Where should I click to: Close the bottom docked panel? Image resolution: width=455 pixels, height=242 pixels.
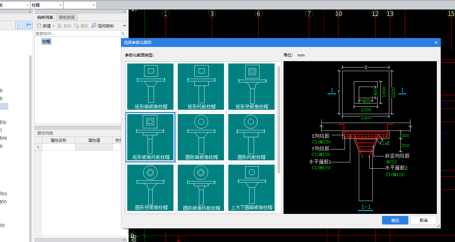[x=125, y=240]
